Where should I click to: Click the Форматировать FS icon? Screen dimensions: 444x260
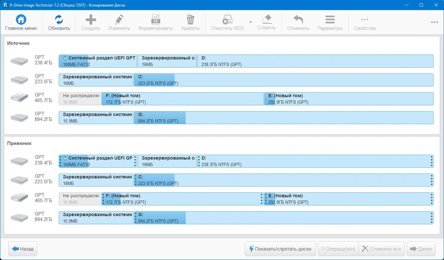[155, 20]
